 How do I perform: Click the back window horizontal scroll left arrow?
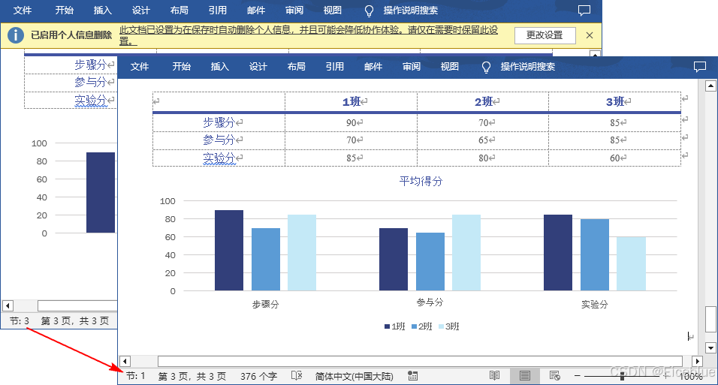(x=8, y=305)
